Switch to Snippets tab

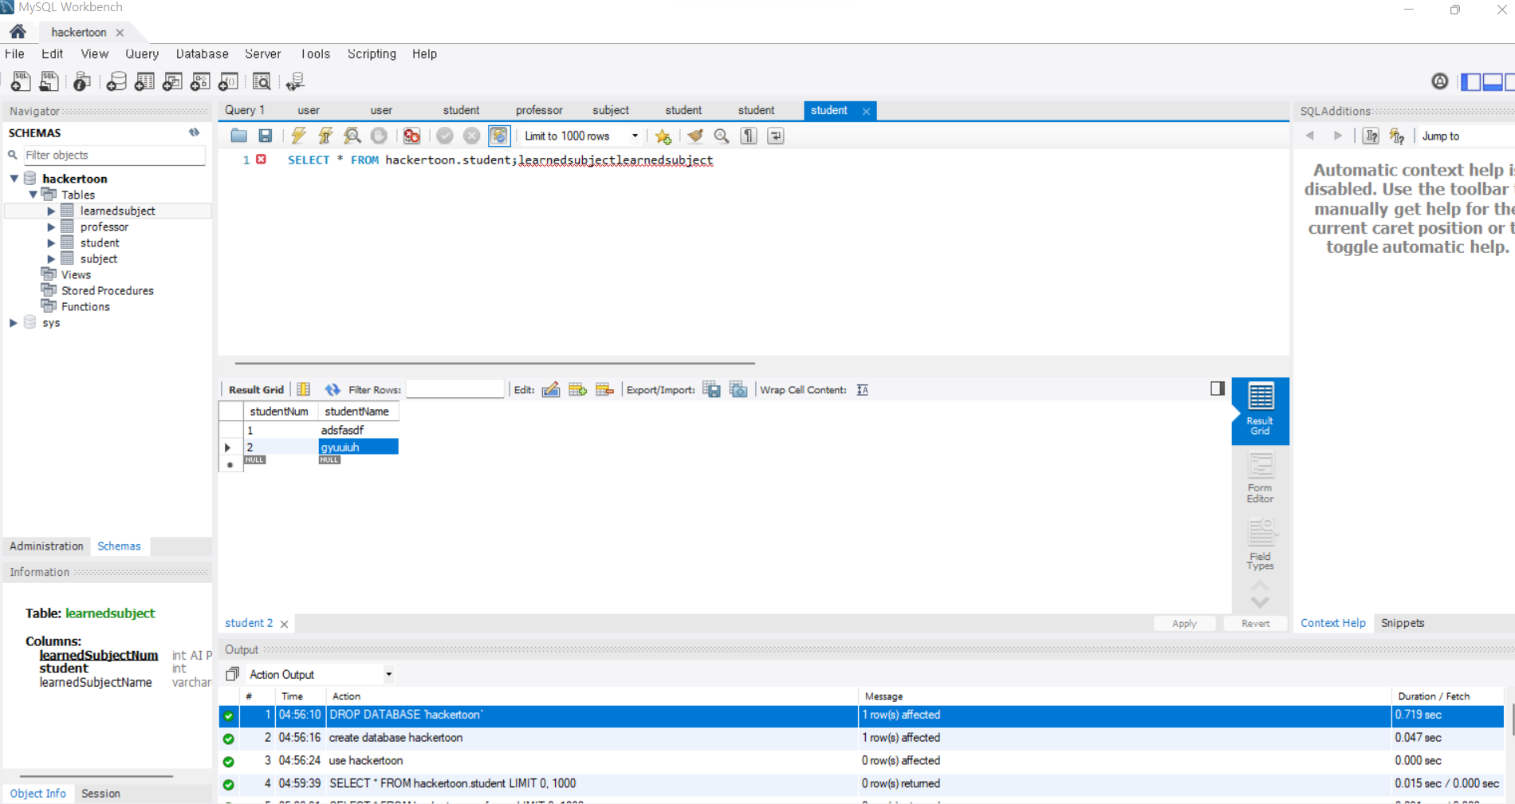[x=1403, y=622]
